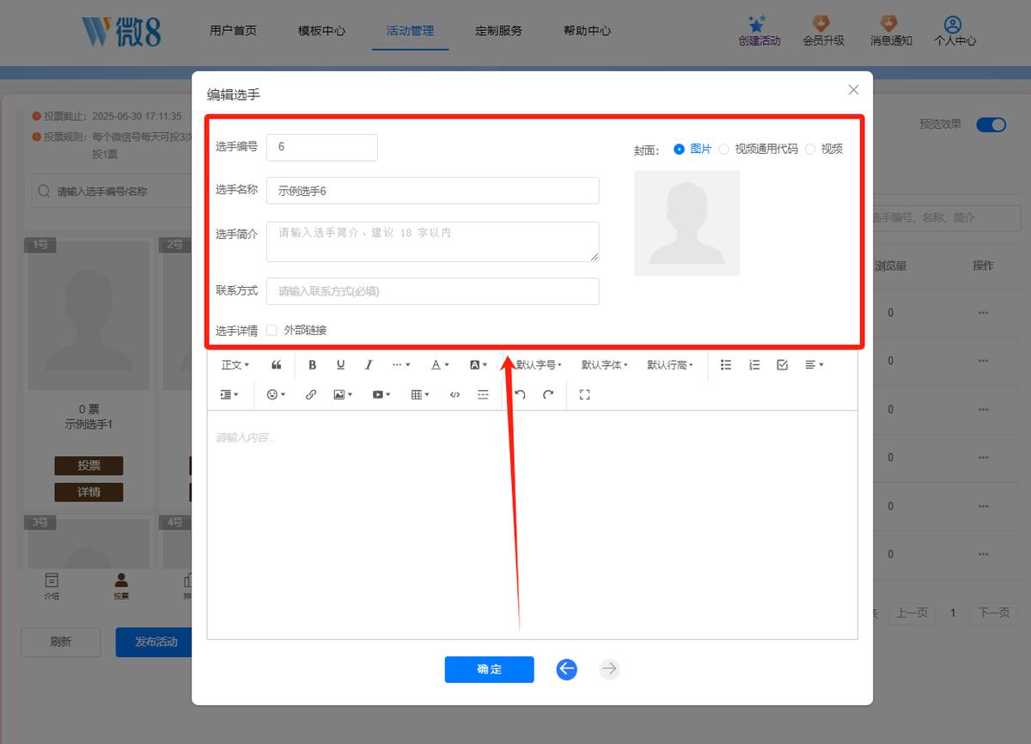Open the background color dropdown
The height and width of the screenshot is (744, 1031).
479,365
